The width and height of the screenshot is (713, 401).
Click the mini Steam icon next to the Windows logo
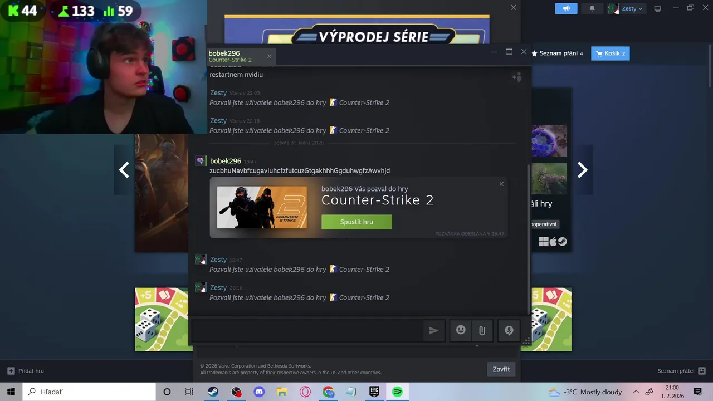tap(563, 241)
